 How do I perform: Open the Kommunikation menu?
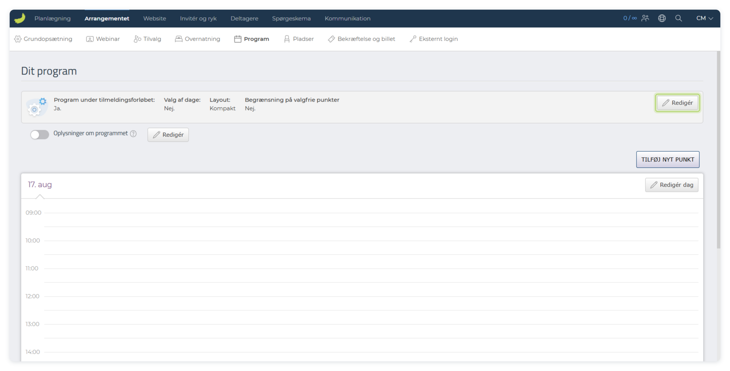tap(347, 19)
